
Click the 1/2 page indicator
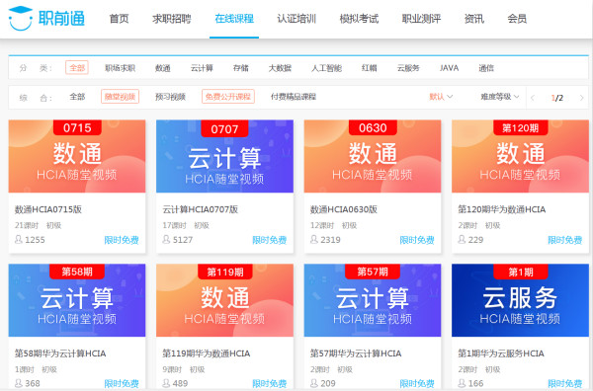click(x=557, y=98)
